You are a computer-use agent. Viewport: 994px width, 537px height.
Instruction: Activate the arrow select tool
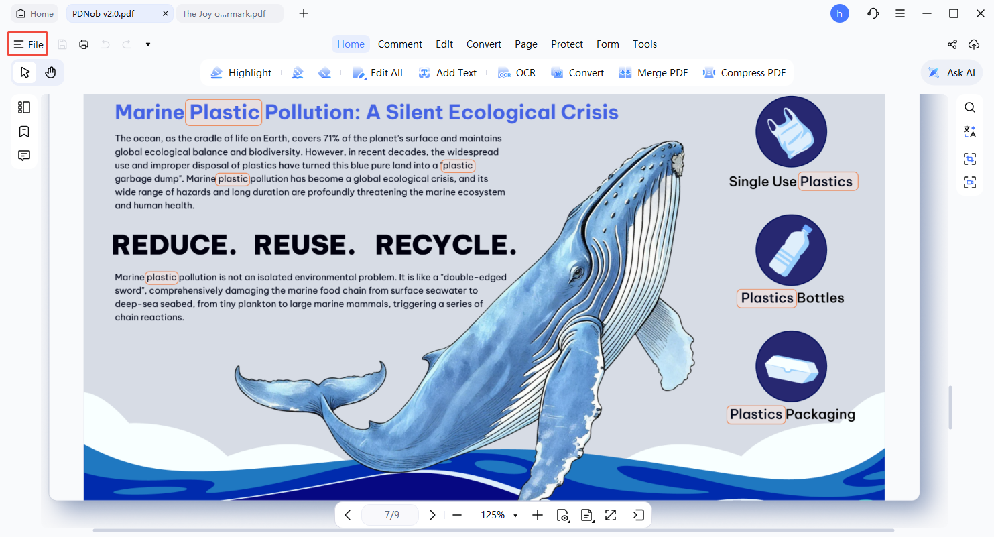(x=25, y=72)
